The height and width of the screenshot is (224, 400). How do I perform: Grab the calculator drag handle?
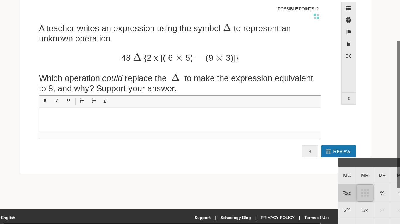[365, 193]
